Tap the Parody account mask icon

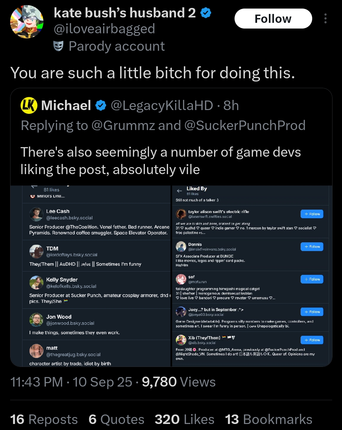[58, 46]
